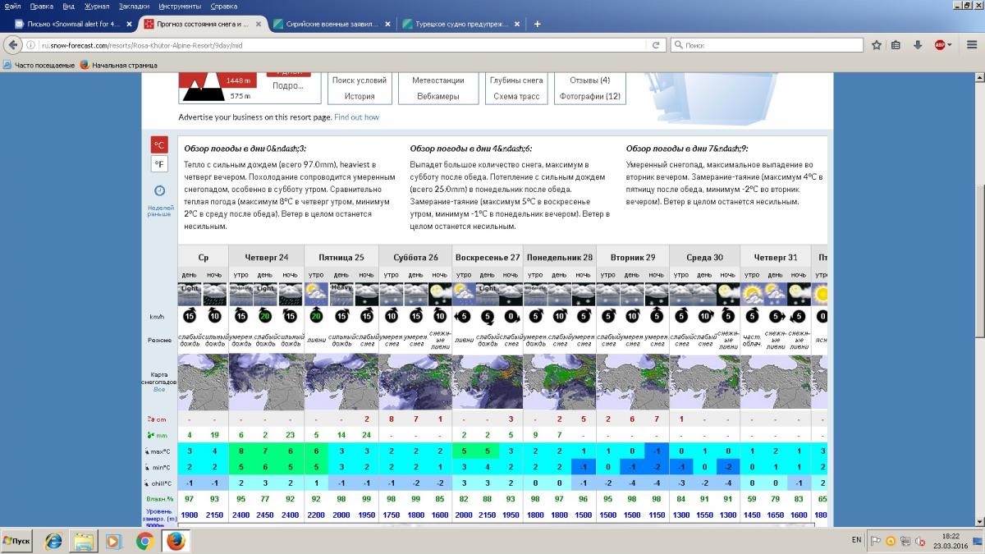Viewport: 985px width, 554px height.
Task: Close the 'Прогноз состояния снега' tab
Action: (257, 24)
